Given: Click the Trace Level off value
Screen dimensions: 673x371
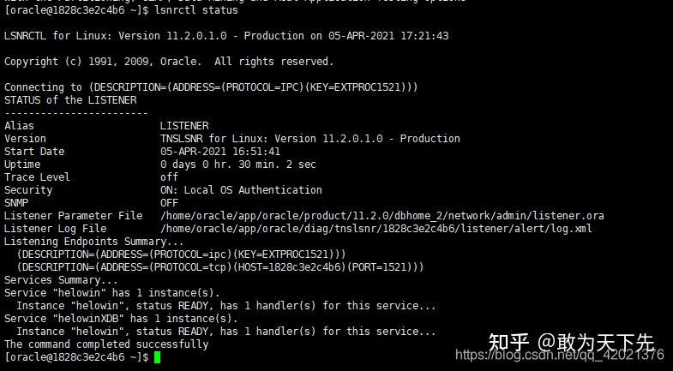Looking at the screenshot, I should click(x=169, y=177).
